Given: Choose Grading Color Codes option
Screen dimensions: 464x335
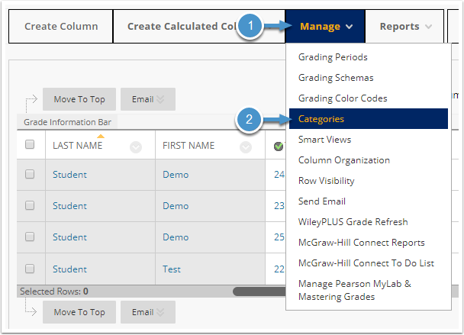Looking at the screenshot, I should coord(343,98).
